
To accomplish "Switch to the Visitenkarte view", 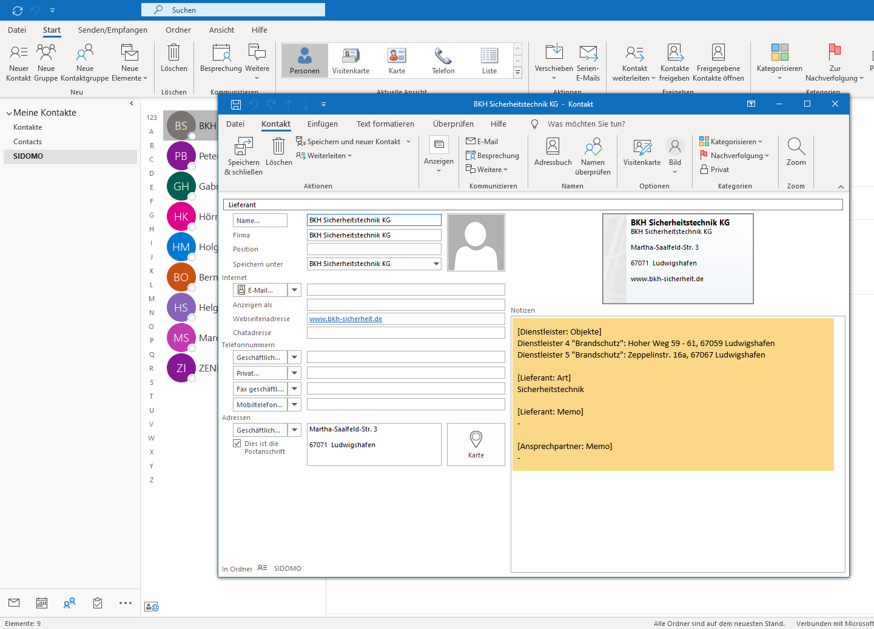I will (351, 61).
